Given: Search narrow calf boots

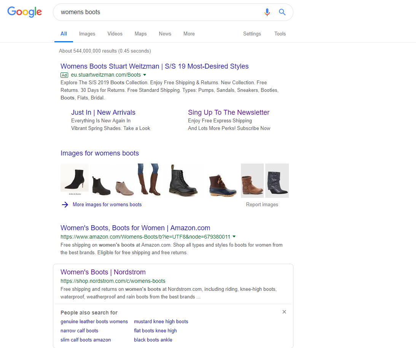Looking at the screenshot, I should click(79, 331).
